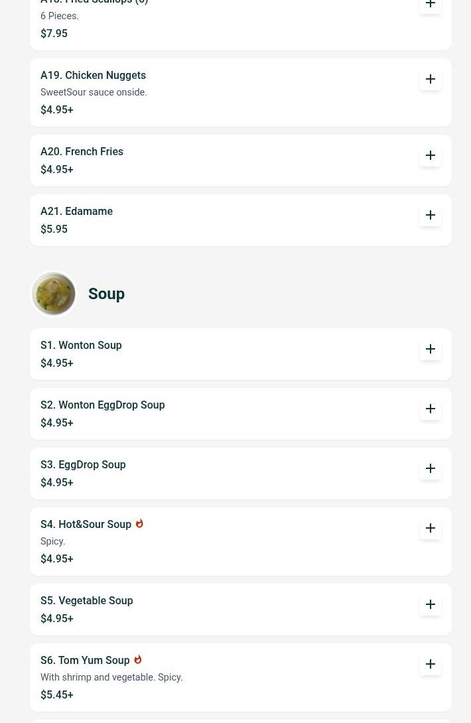The image size is (471, 723).
Task: Open the A19. Chicken Nuggets item title
Action: 93,76
